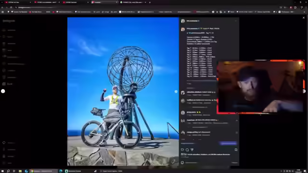
Task: Open the first commenter's profile picture
Action: (183, 93)
